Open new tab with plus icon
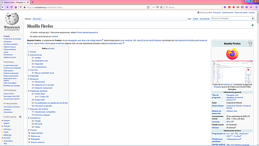The image size is (259, 146). coord(32,2)
